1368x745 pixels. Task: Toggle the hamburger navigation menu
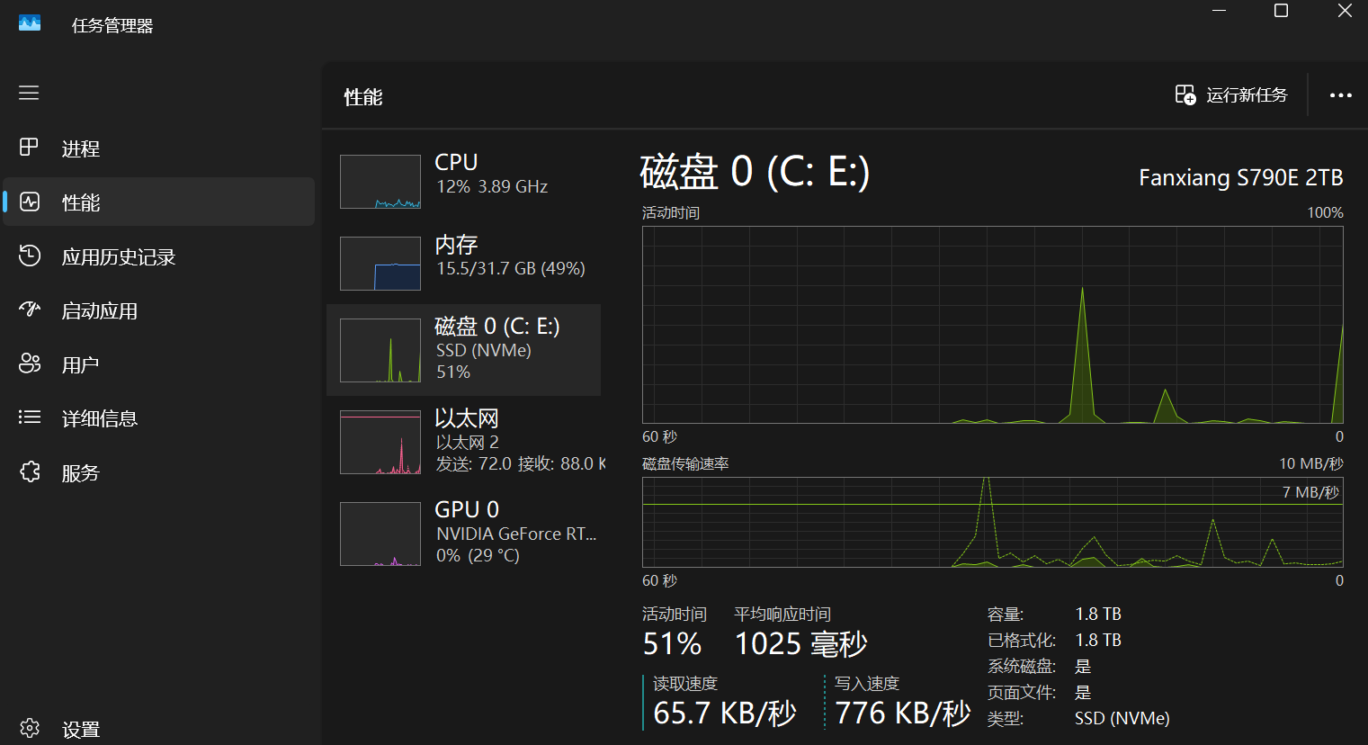tap(29, 93)
